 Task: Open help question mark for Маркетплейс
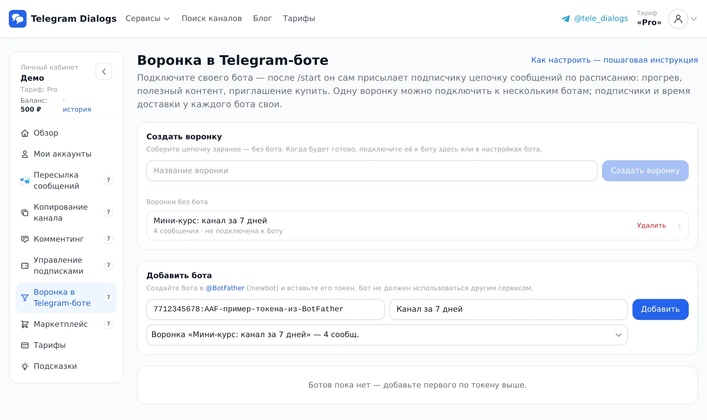coord(108,324)
